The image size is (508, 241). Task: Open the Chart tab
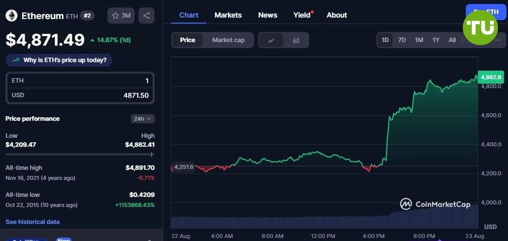pyautogui.click(x=189, y=15)
